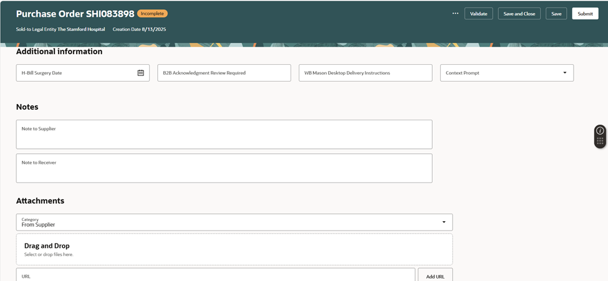Image resolution: width=608 pixels, height=281 pixels.
Task: Click the Save button
Action: pyautogui.click(x=556, y=14)
